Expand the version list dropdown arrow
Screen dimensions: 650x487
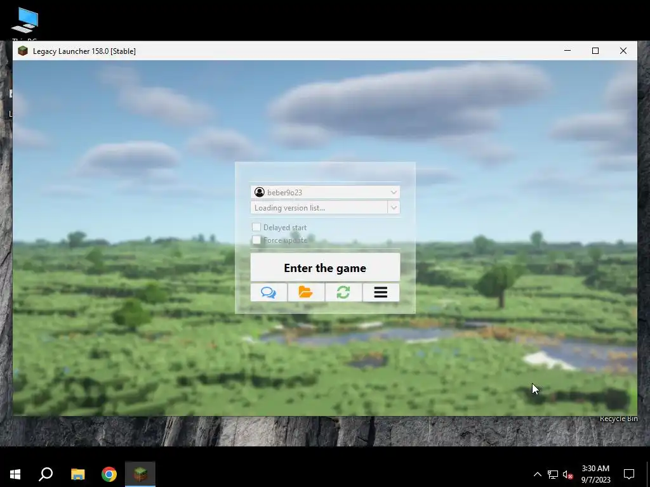394,207
